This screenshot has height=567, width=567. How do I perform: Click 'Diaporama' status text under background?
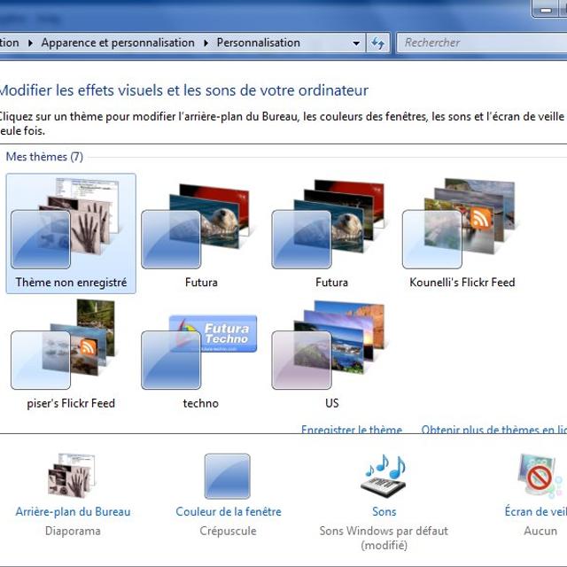(x=73, y=531)
